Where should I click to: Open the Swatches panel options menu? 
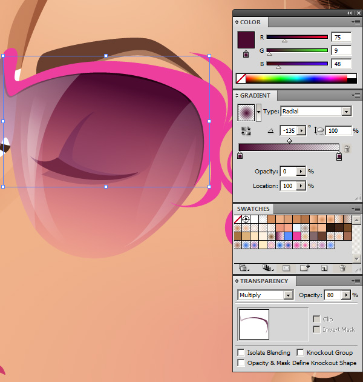356,209
